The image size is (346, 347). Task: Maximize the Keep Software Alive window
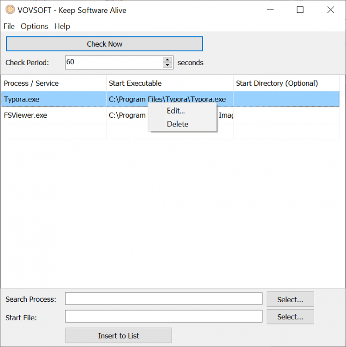pos(300,10)
